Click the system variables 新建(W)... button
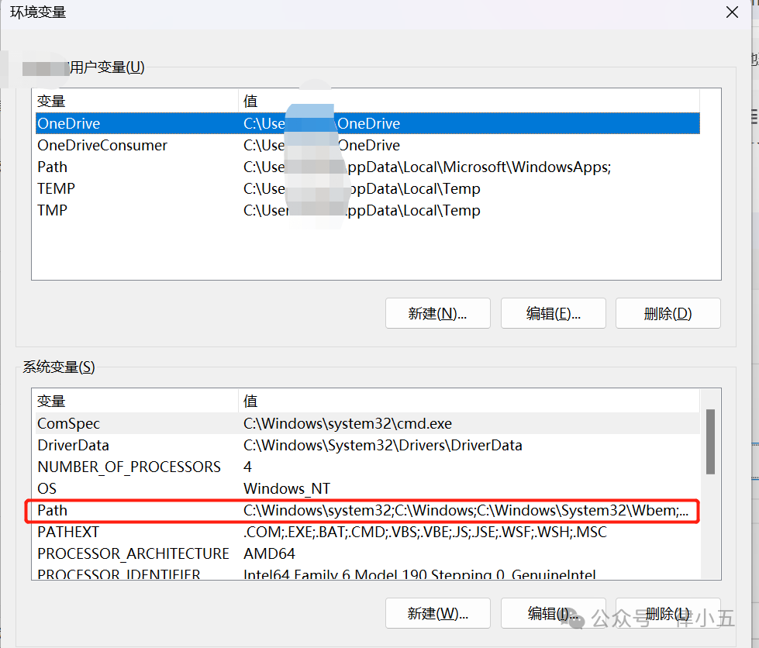 coord(437,614)
